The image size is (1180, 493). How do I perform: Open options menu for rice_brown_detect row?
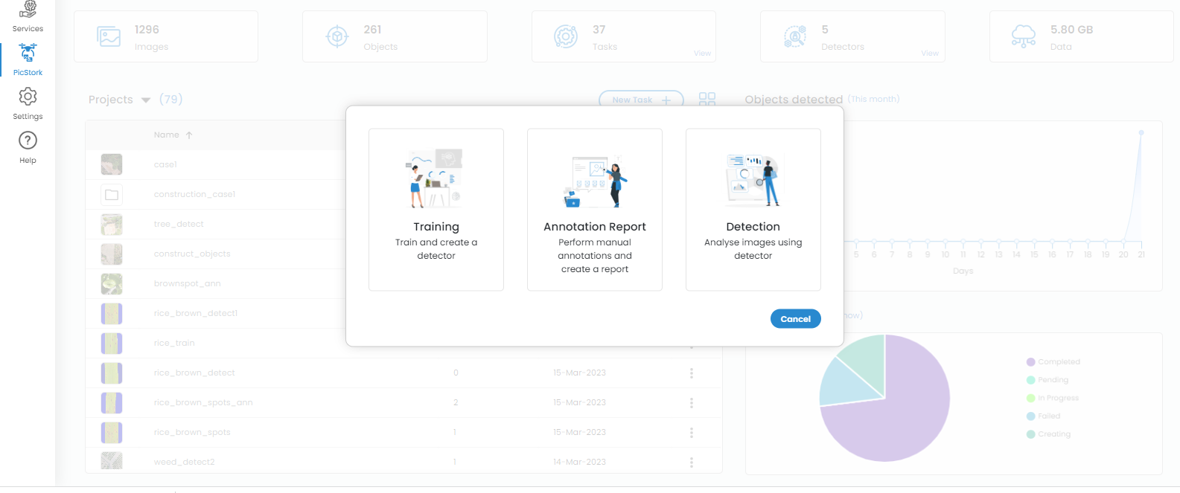coord(692,373)
